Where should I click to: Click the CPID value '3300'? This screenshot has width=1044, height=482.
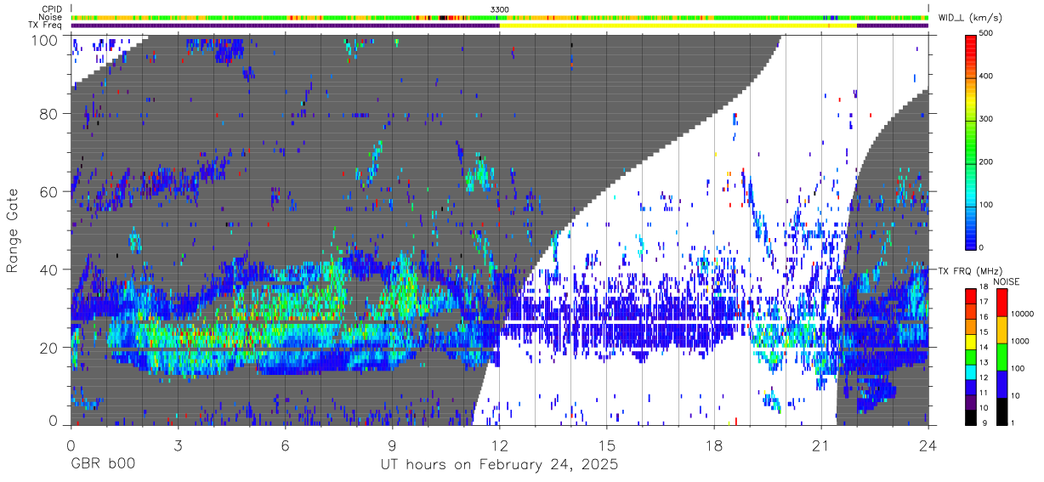coord(500,9)
